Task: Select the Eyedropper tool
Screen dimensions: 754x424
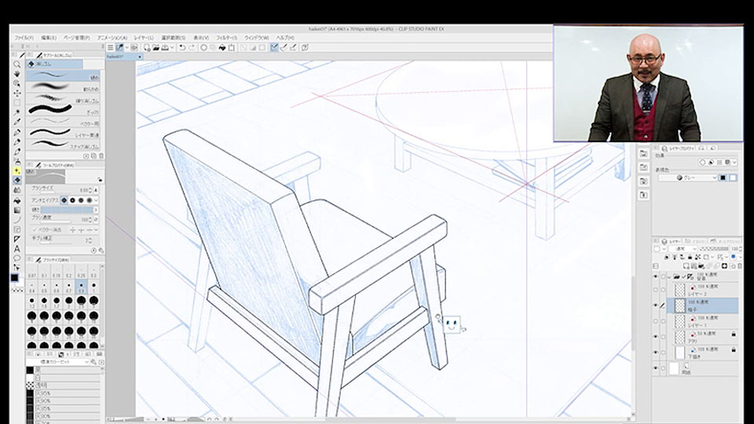Action: 16,122
